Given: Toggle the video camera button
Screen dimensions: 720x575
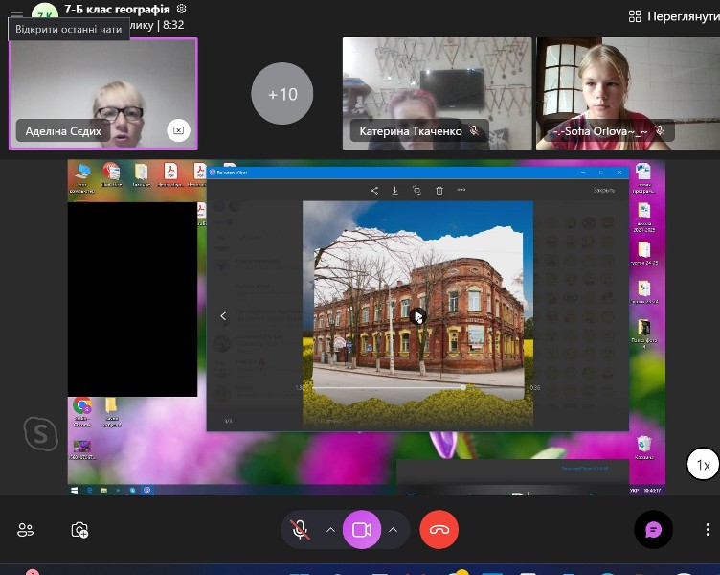Looking at the screenshot, I should (362, 530).
